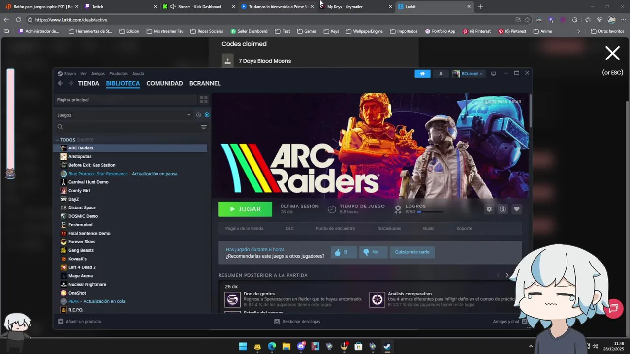
Task: Switch to Stream - Kick Dashboard tab
Action: point(199,7)
